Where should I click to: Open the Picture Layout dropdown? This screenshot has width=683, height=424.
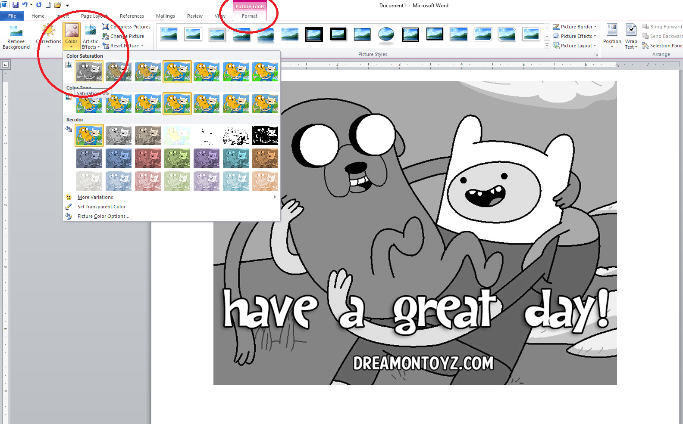(x=575, y=46)
